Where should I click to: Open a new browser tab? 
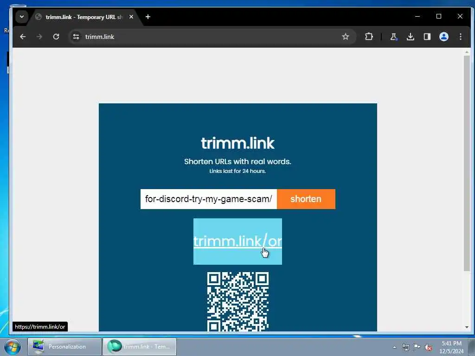pos(148,17)
